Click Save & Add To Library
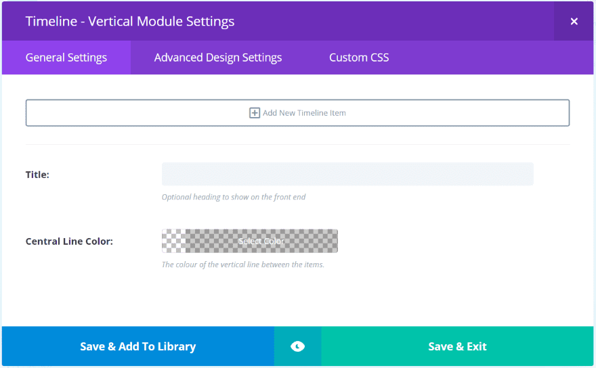This screenshot has height=368, width=596. (137, 346)
